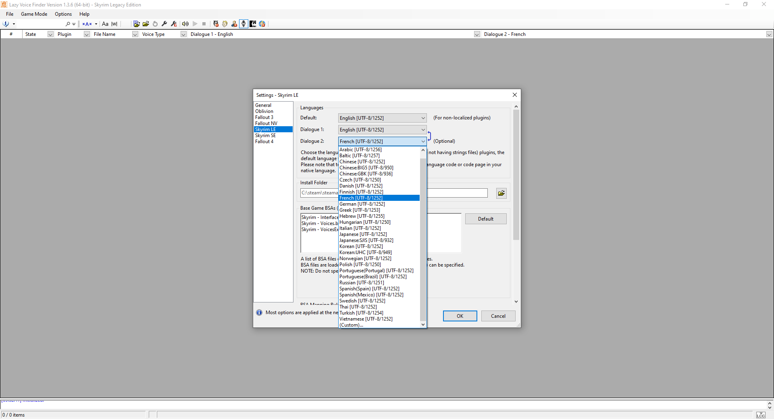
Task: Choose German [UTF-8/1252] from language list
Action: point(379,204)
